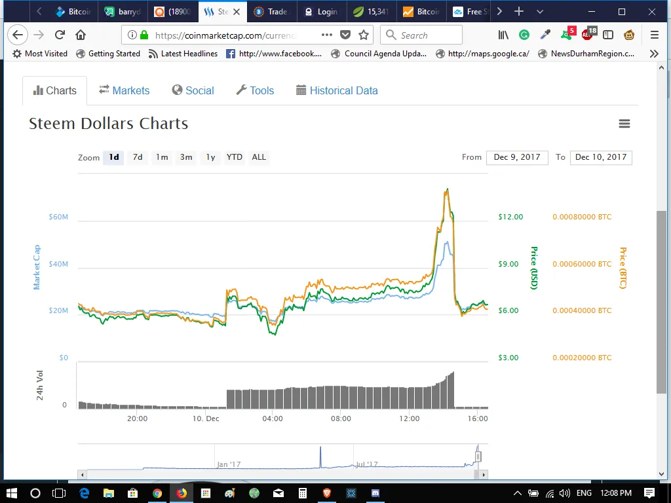Click navigator scrollbar right arrow

tap(484, 474)
